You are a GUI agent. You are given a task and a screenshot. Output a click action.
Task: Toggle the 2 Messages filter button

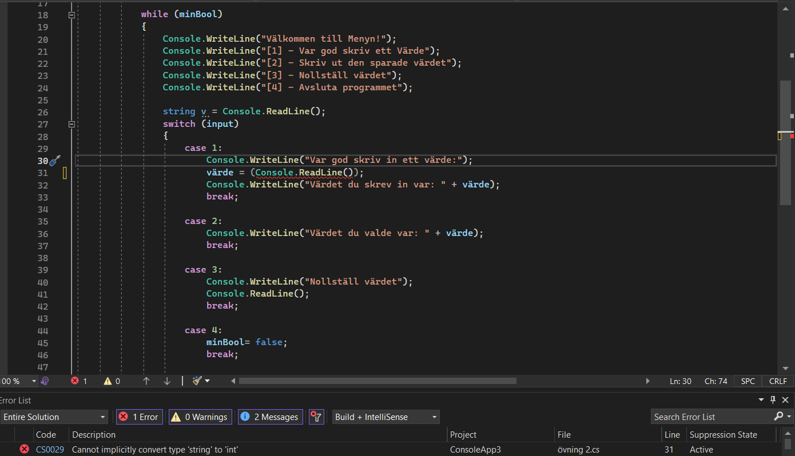coord(270,417)
